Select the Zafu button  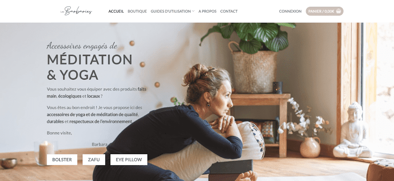tap(94, 159)
